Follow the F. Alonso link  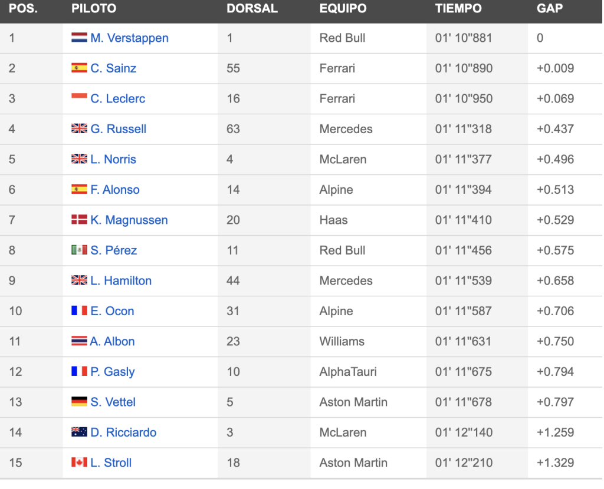coord(115,189)
